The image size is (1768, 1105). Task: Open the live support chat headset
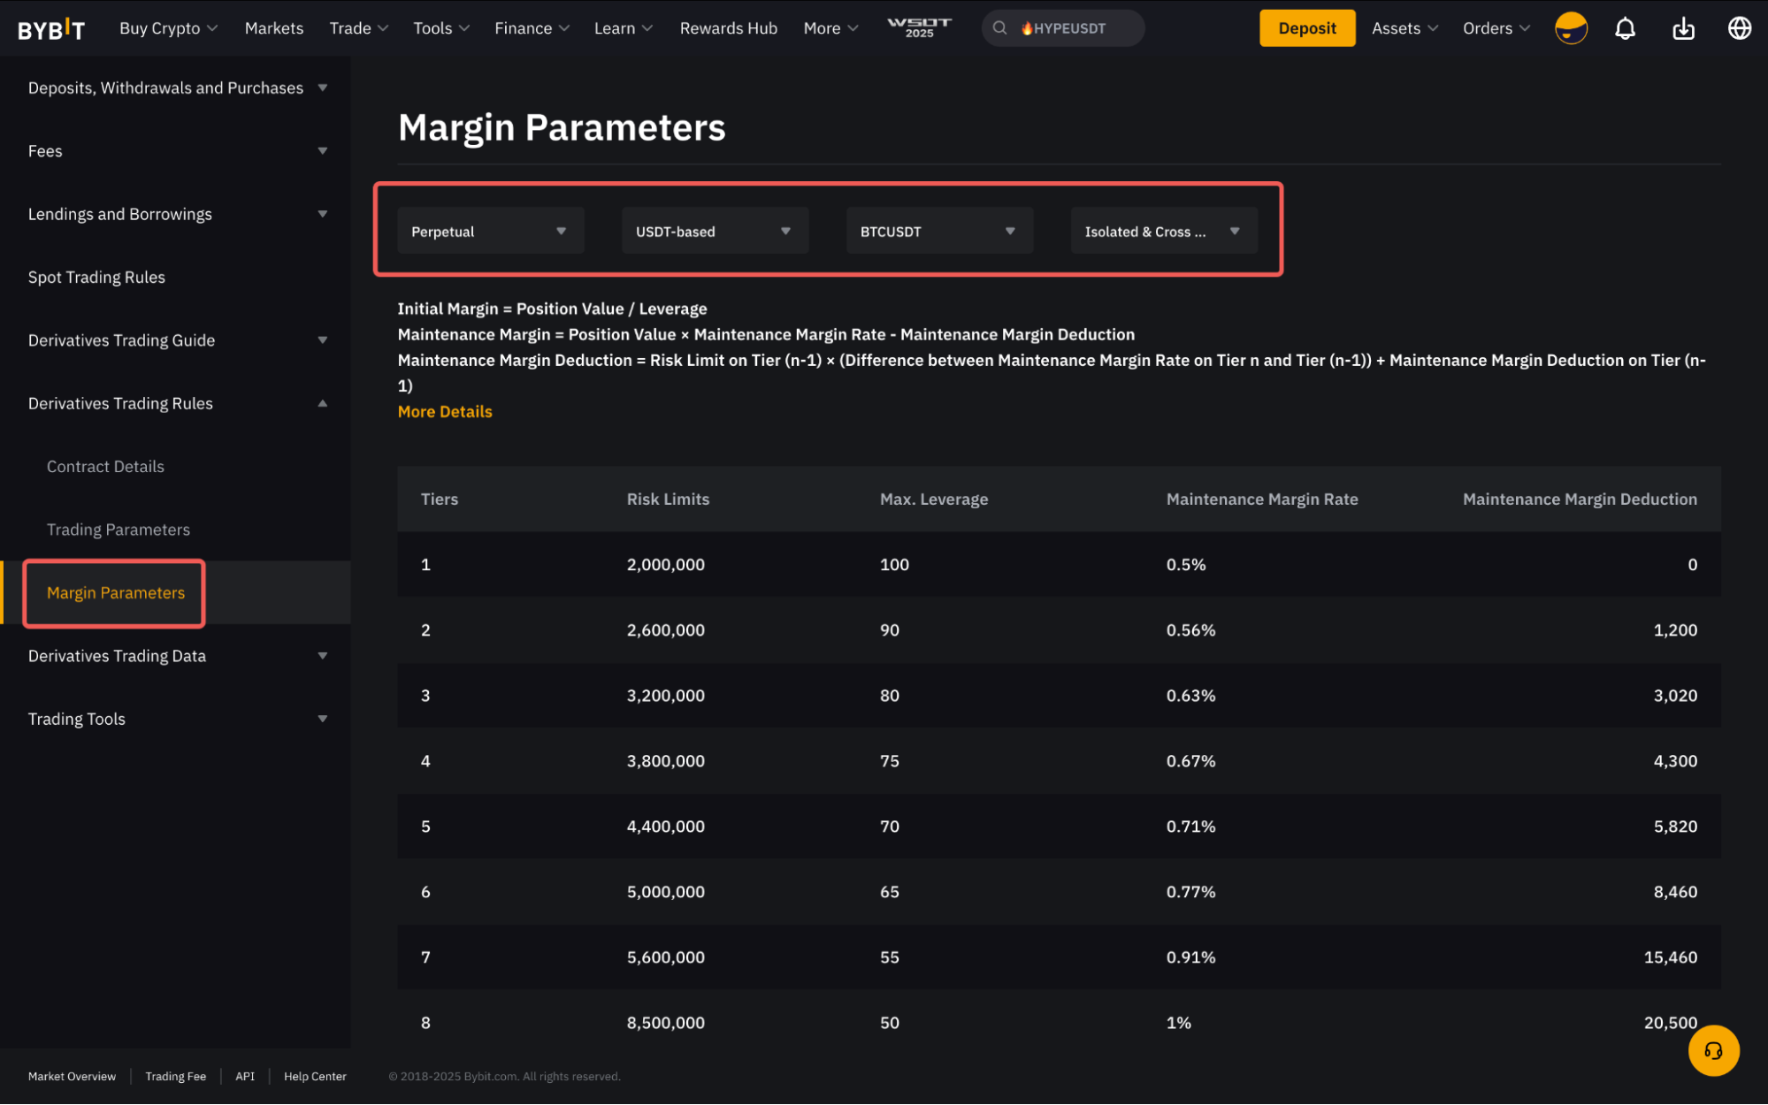(x=1713, y=1050)
